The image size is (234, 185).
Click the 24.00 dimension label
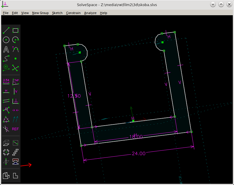[x=138, y=153]
